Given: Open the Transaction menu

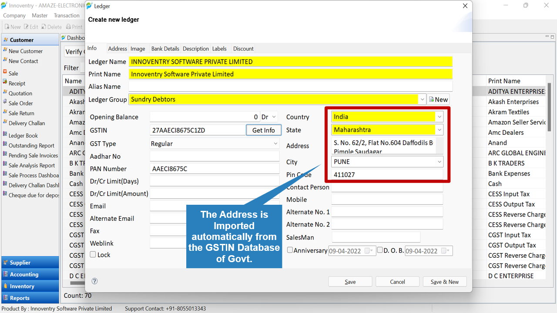Looking at the screenshot, I should click(67, 15).
